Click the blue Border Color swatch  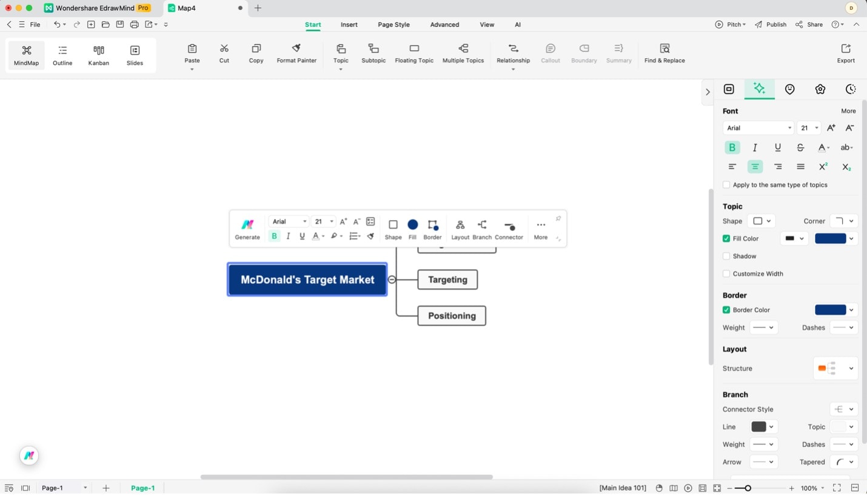click(x=830, y=310)
